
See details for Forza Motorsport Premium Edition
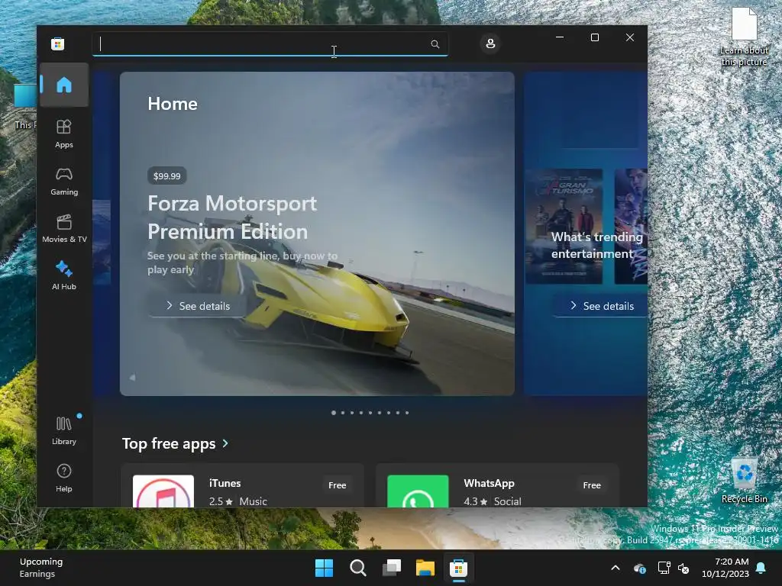pos(198,306)
